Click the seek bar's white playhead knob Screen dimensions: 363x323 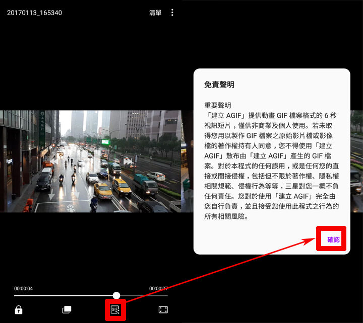[116, 295]
